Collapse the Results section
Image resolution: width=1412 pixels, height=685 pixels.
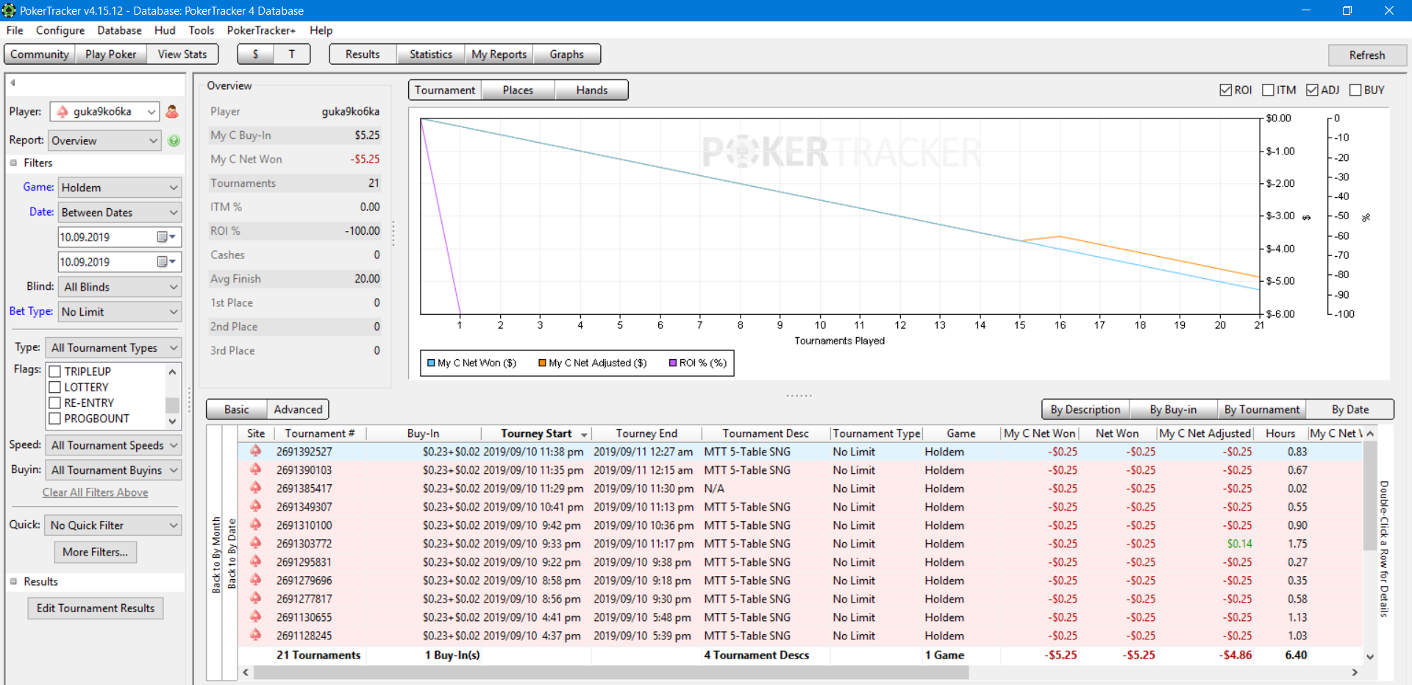[x=13, y=581]
